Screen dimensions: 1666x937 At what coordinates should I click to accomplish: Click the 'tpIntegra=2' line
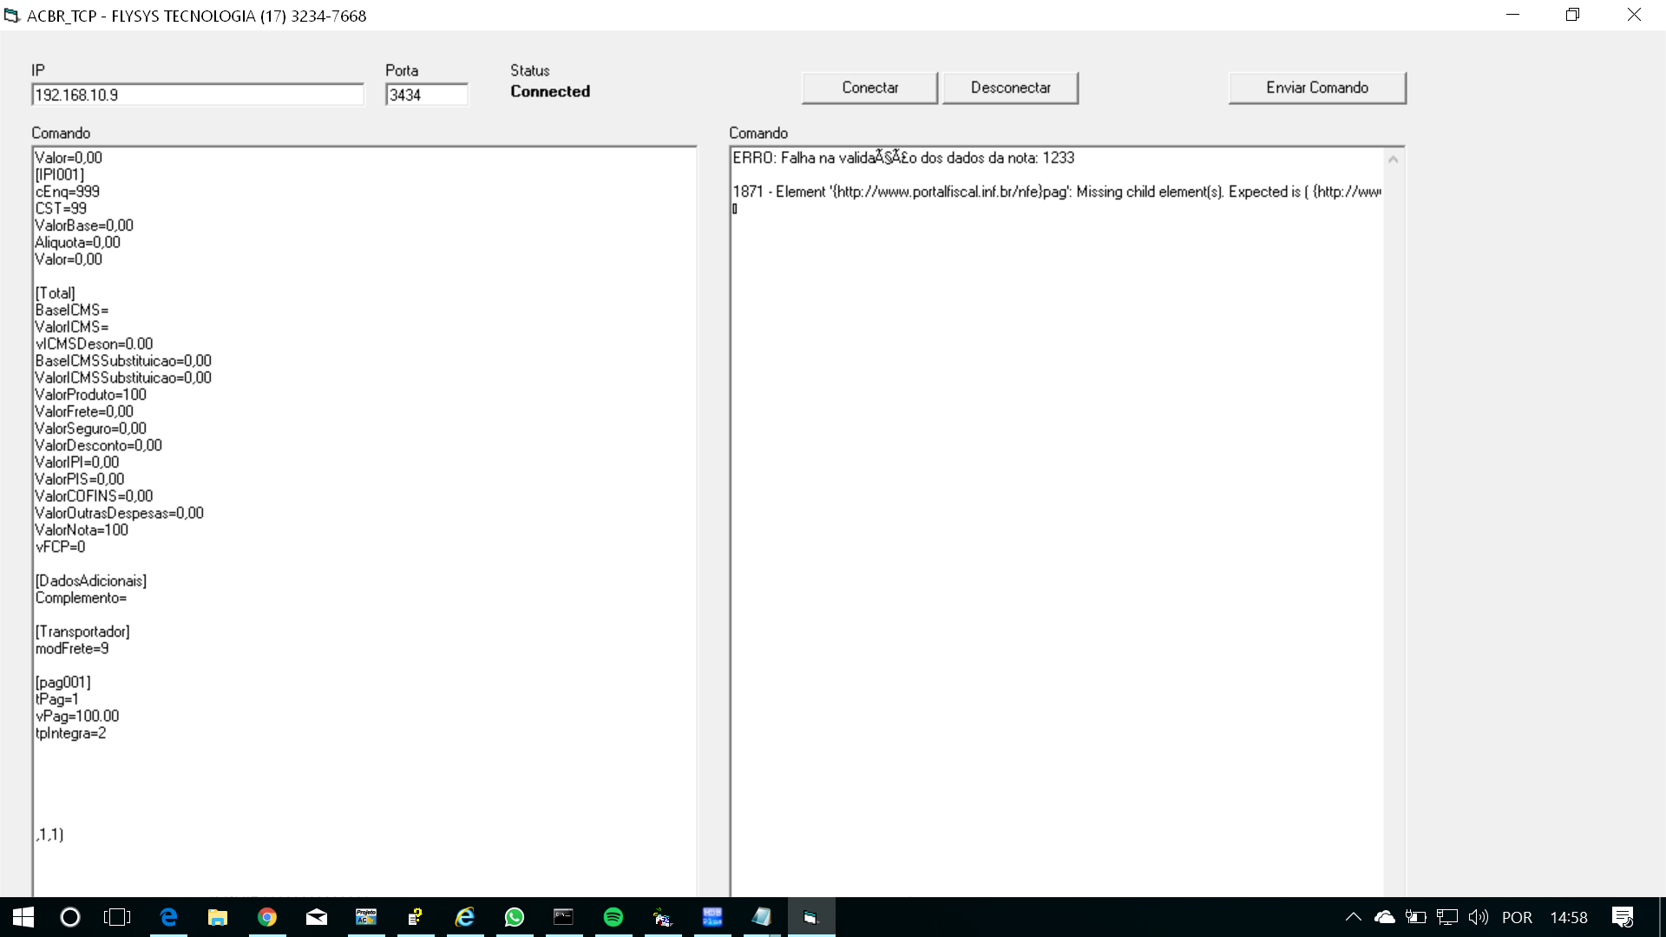pyautogui.click(x=70, y=733)
